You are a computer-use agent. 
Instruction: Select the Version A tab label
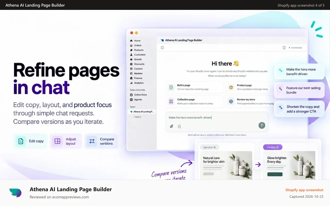pyautogui.click(x=209, y=147)
